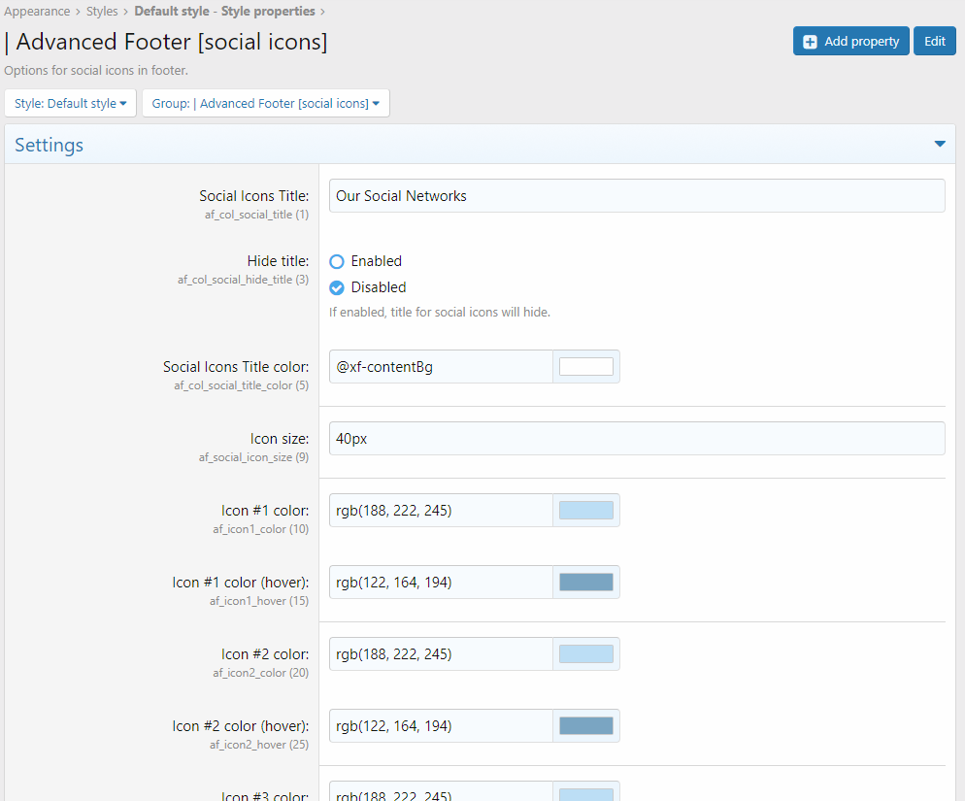Select the Enabled radio for Hide title
965x801 pixels.
[x=337, y=261]
